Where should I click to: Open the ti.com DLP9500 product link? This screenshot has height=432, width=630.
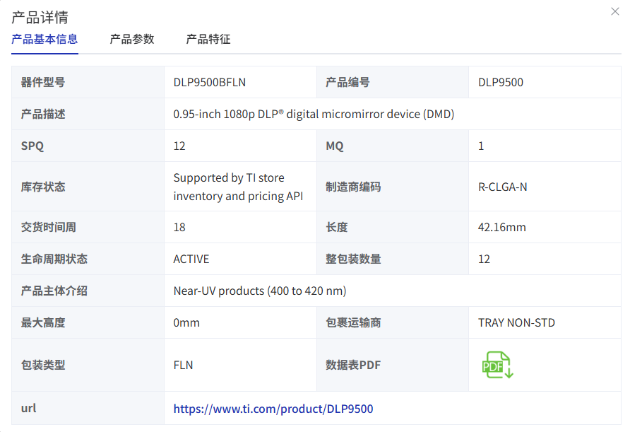click(x=273, y=409)
